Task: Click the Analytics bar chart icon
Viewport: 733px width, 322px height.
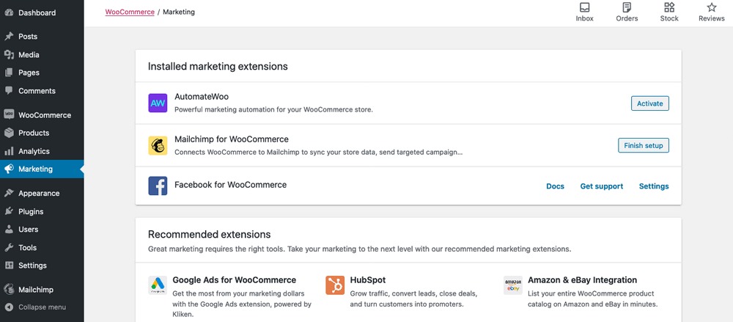Action: (x=9, y=151)
